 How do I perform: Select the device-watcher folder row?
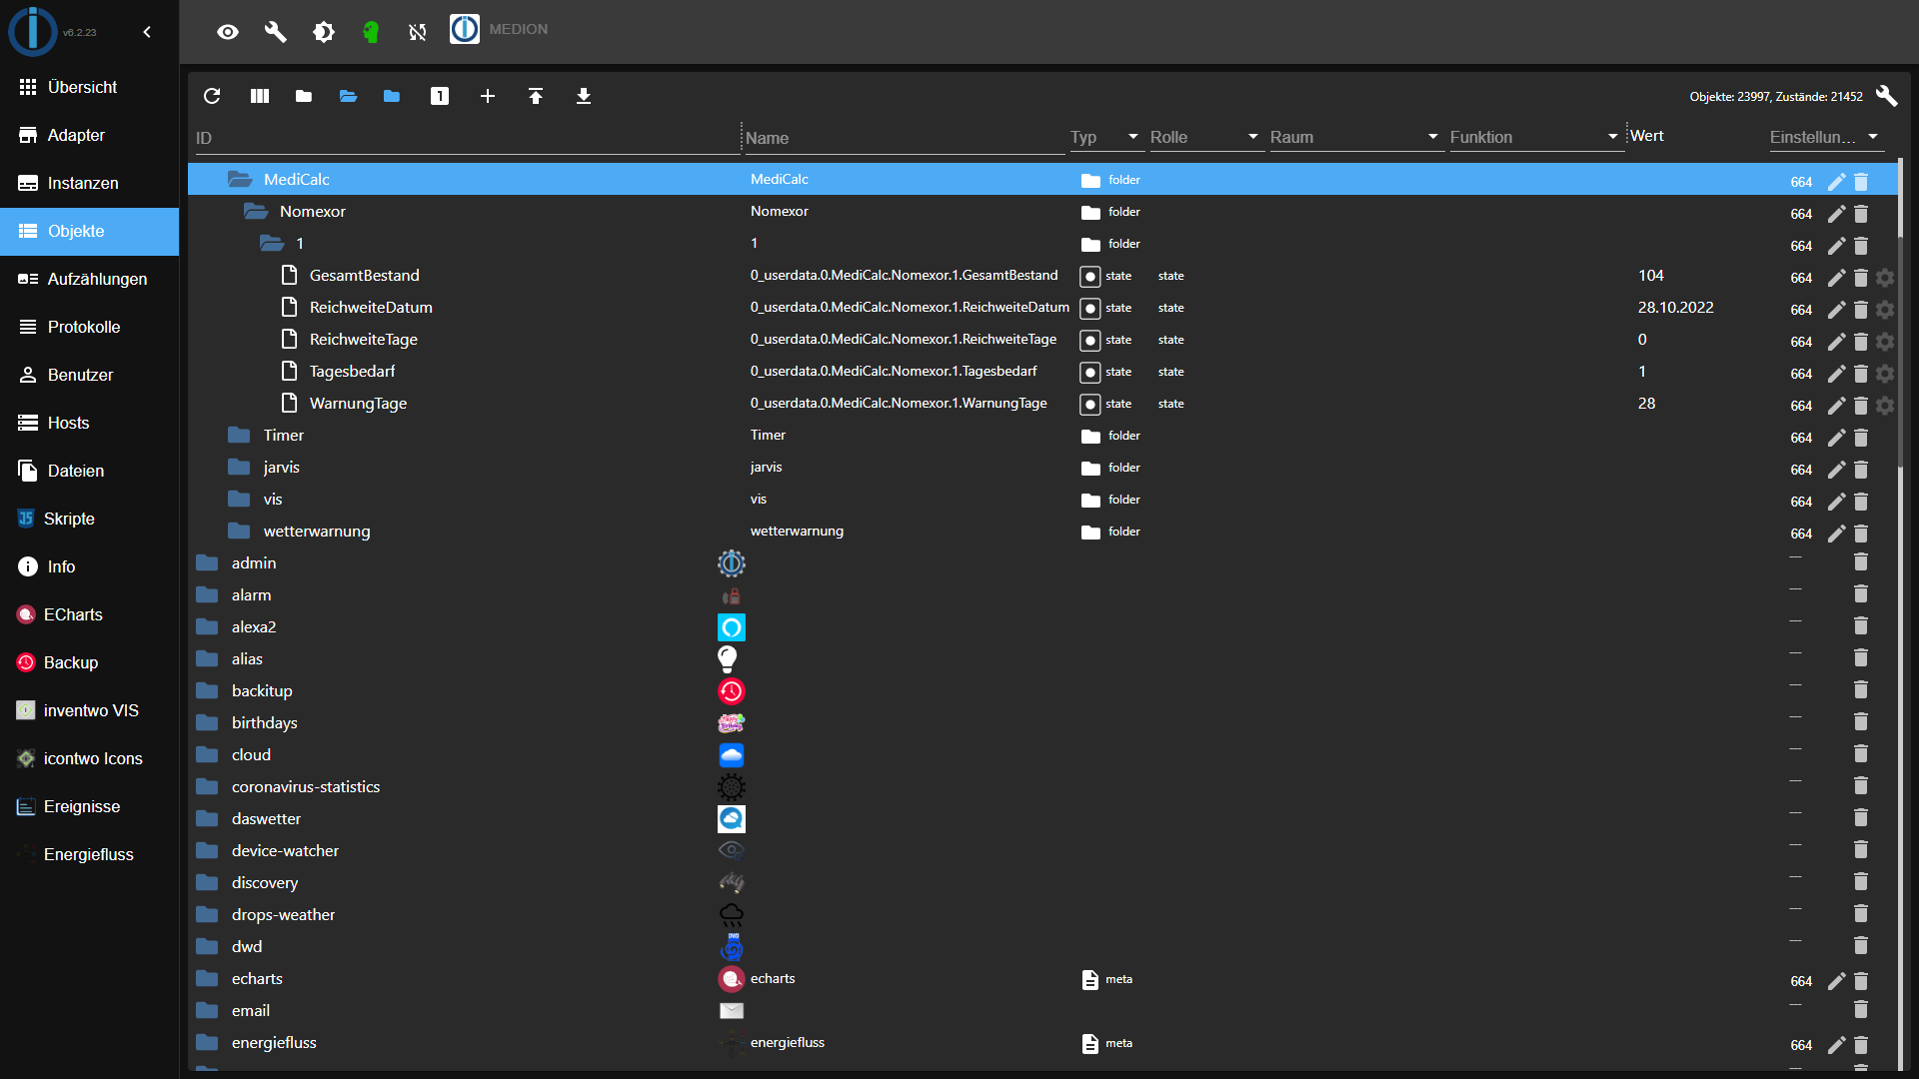pos(1042,851)
